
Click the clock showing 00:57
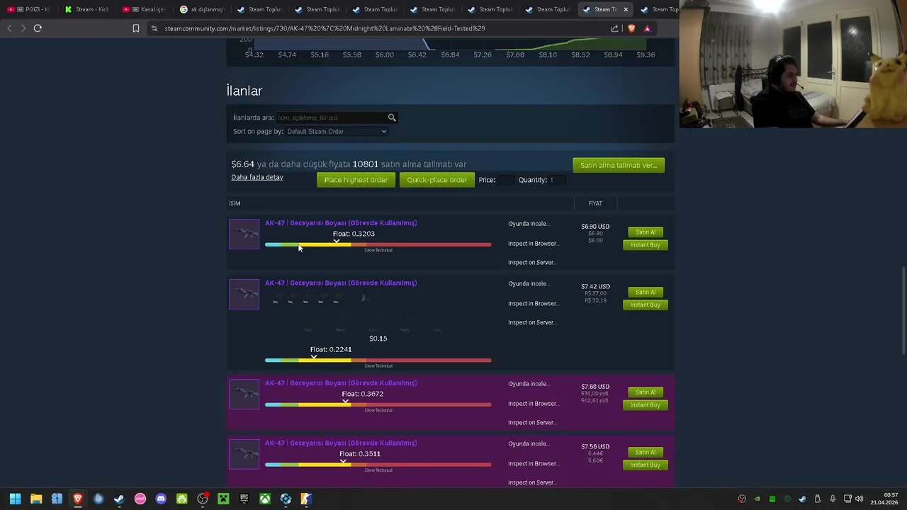(x=891, y=494)
